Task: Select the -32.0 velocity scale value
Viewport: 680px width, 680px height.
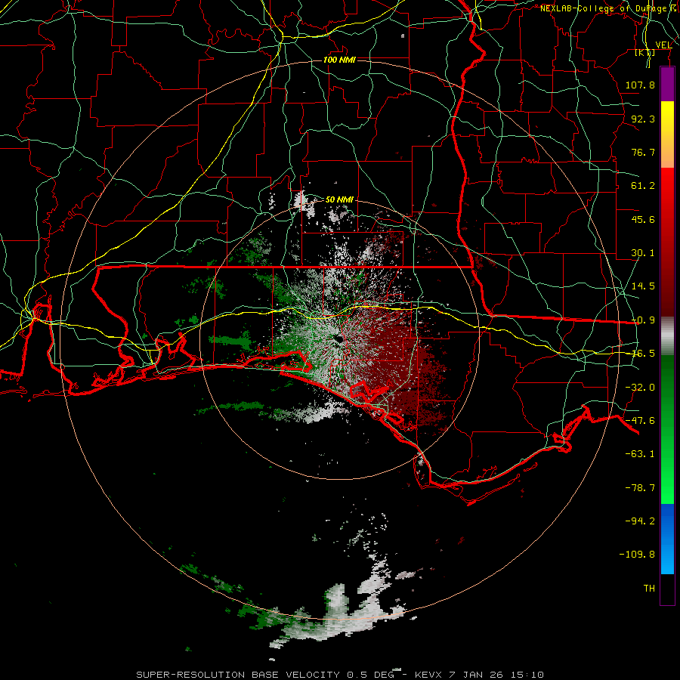Action: 640,388
